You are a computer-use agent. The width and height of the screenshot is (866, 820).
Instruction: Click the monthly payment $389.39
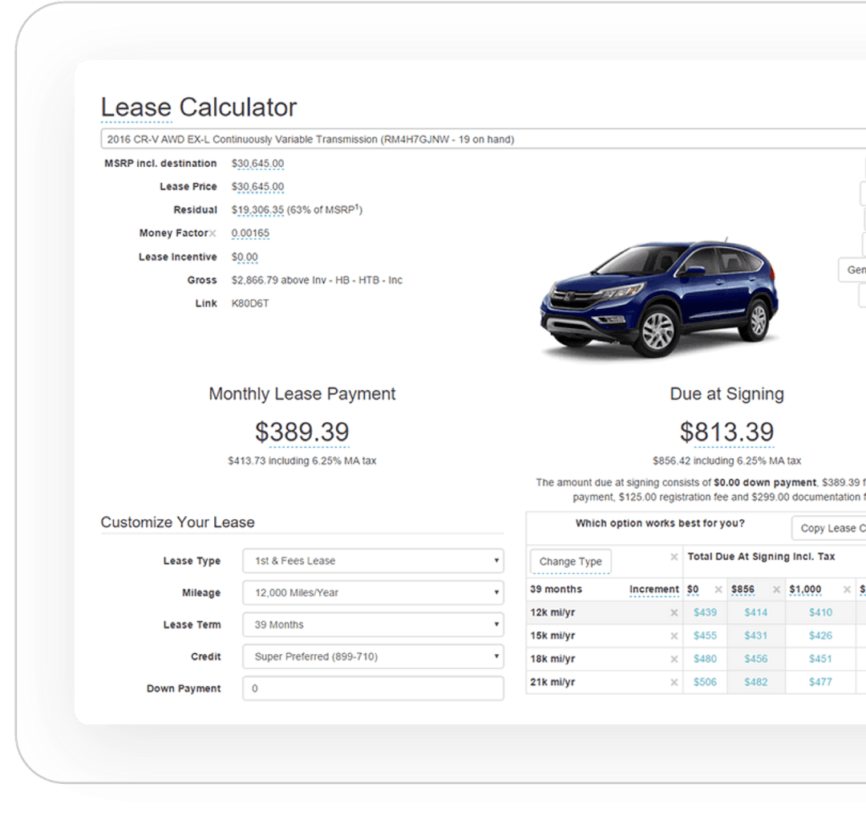[x=302, y=432]
